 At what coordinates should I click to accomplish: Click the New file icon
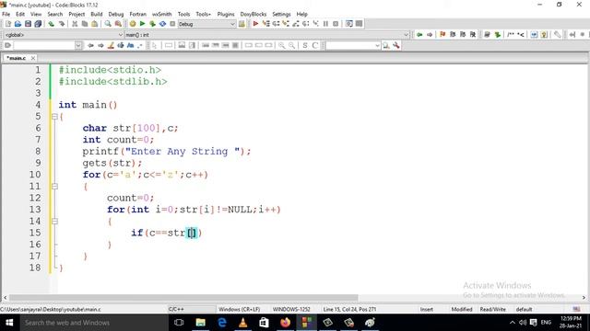[x=8, y=24]
